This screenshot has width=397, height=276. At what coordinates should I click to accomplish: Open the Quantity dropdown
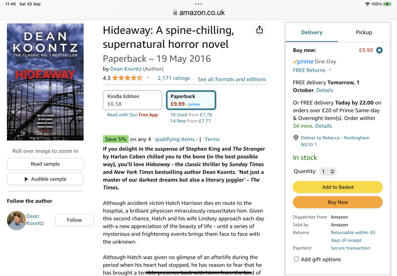328,172
